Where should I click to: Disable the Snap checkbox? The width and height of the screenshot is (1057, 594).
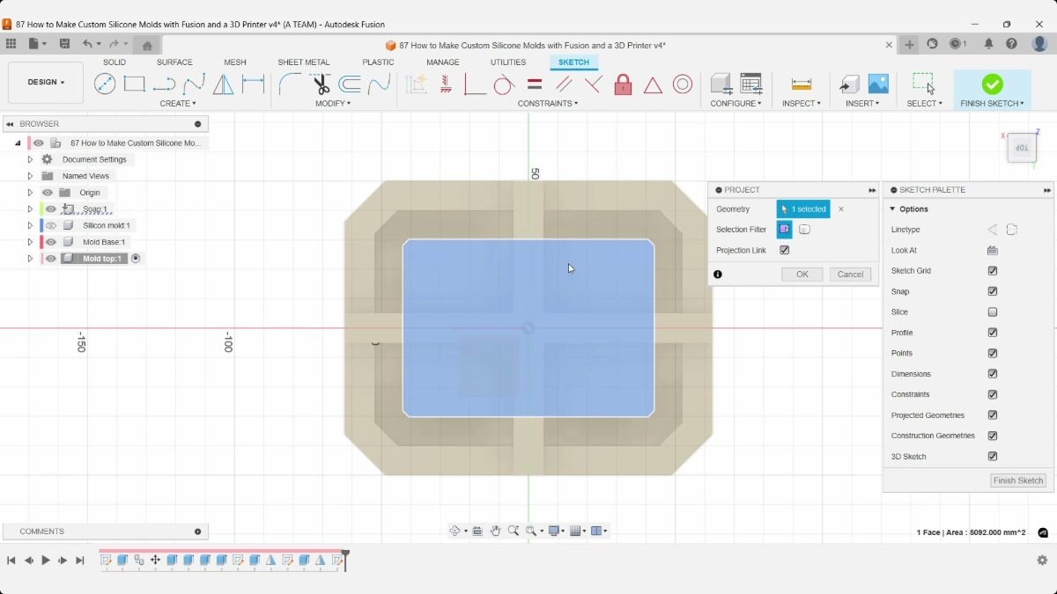click(993, 291)
